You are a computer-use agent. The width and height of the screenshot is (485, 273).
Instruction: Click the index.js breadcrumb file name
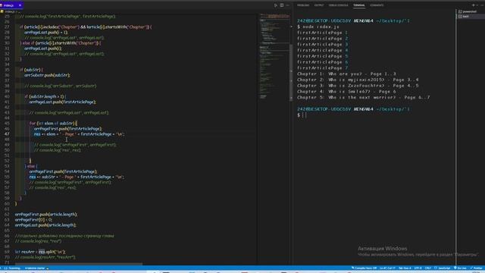10,11
